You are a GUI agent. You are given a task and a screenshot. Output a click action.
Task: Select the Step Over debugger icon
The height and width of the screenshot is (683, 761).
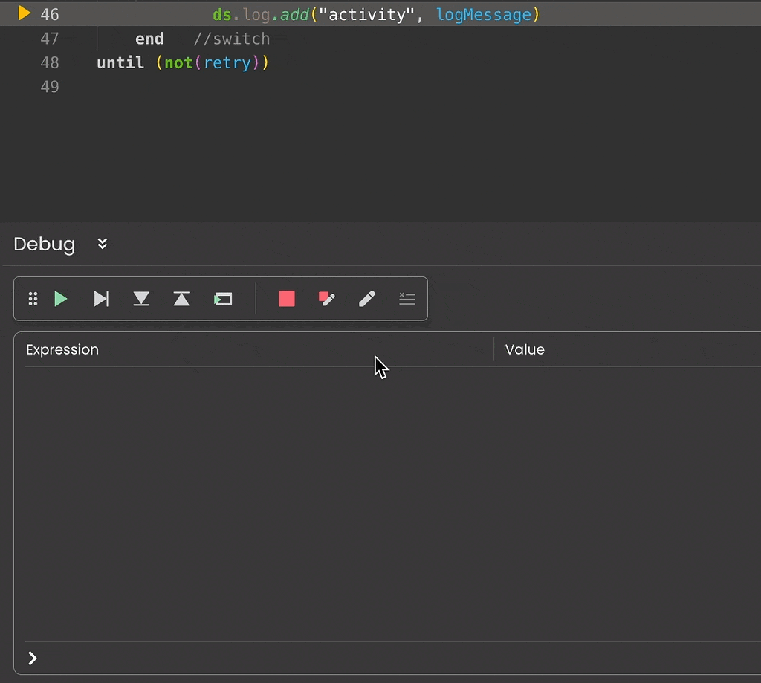pos(101,299)
